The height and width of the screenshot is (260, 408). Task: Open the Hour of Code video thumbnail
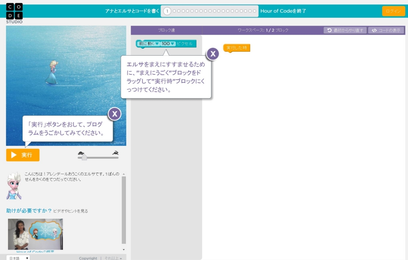click(x=35, y=234)
